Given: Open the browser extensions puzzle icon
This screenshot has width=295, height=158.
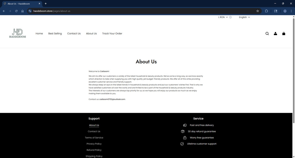Looking at the screenshot, I should [266, 11].
